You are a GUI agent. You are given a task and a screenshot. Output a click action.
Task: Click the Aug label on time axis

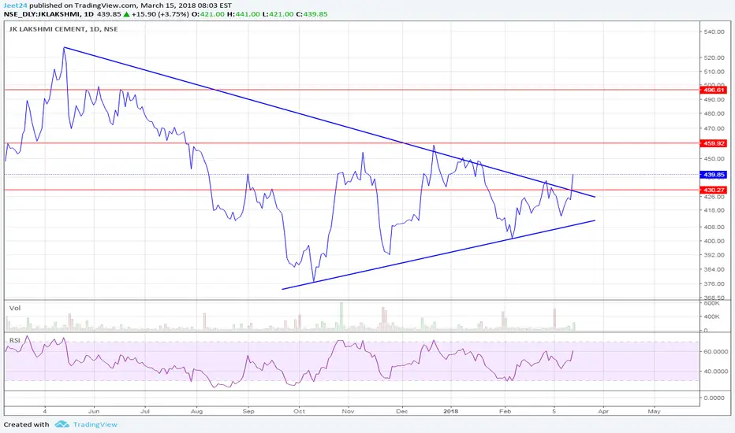click(197, 412)
